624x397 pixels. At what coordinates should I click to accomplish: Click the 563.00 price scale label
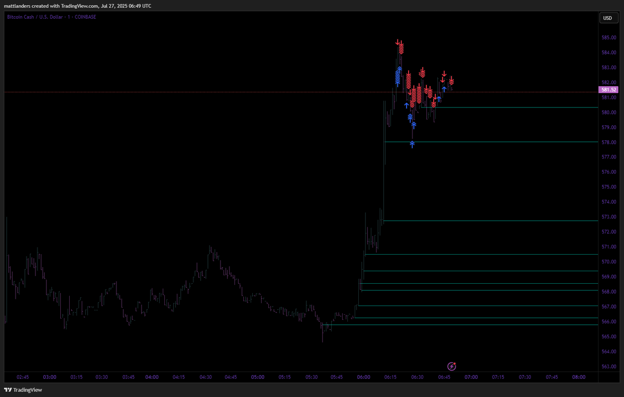click(x=609, y=366)
